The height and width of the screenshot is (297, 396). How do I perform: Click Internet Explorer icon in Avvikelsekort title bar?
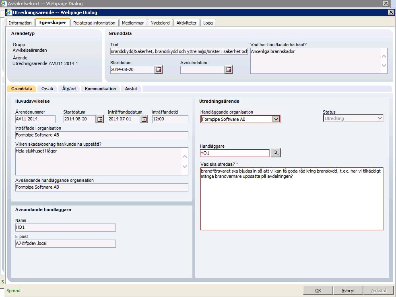(4, 3)
